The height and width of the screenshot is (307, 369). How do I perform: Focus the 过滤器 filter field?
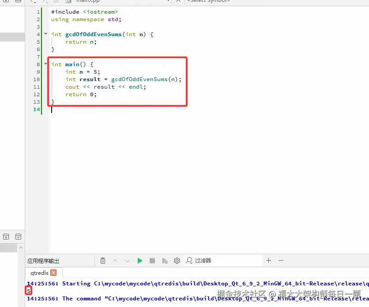pyautogui.click(x=224, y=261)
